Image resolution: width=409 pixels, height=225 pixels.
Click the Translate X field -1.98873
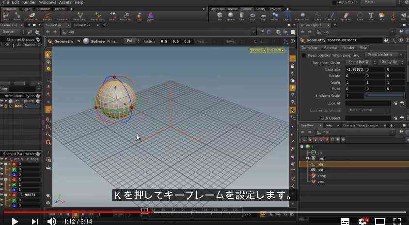coord(355,70)
